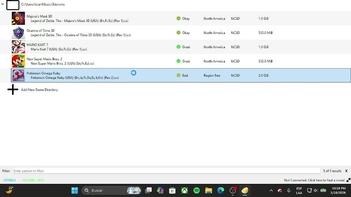Click the 512.0 MiB size of Ocarina of Time
Screen dimensions: 351x197
point(265,33)
